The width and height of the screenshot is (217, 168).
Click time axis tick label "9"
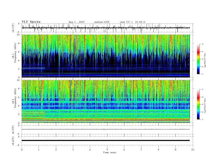175,150
